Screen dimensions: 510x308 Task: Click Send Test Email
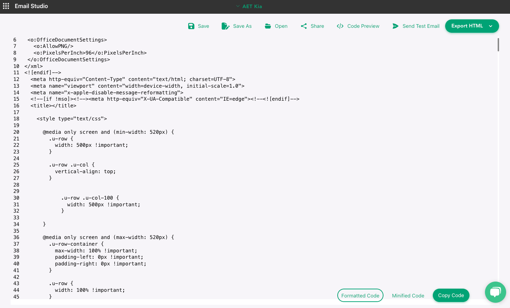tap(421, 26)
